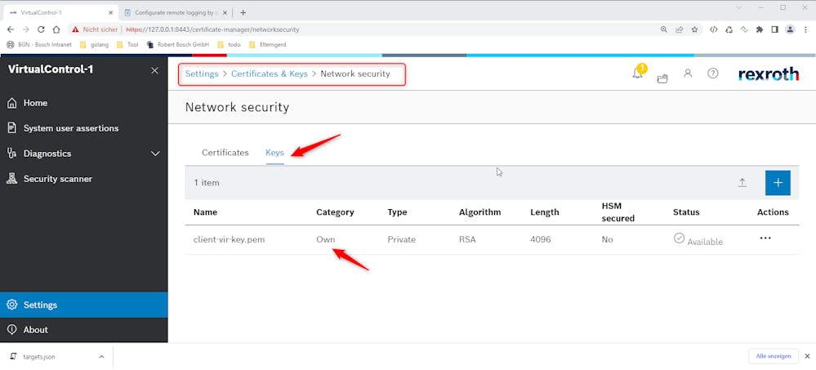Click Certificates & Keys breadcrumb link

pyautogui.click(x=270, y=74)
